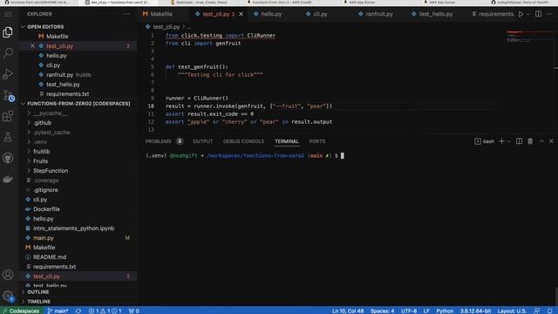This screenshot has height=314, width=558.
Task: Select ranfruit.py in Open Editors
Action: pos(59,75)
